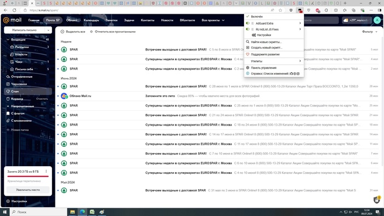Go back with the browser back arrow
The width and height of the screenshot is (384, 216).
point(5,10)
